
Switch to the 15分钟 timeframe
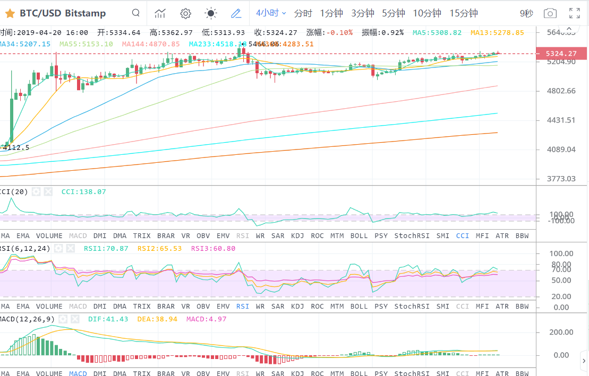(x=463, y=13)
